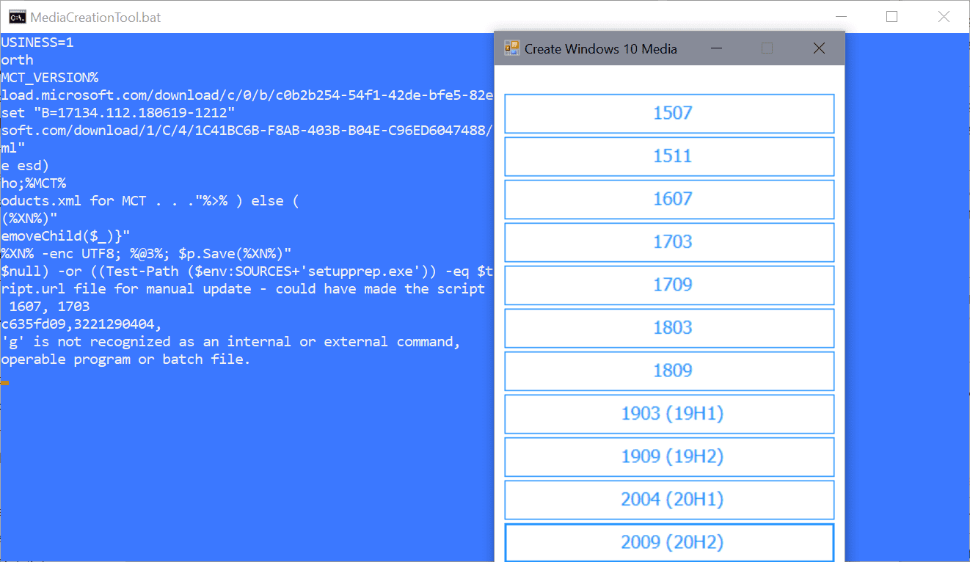Click the 2009 (20H2) button
970x562 pixels.
[669, 542]
